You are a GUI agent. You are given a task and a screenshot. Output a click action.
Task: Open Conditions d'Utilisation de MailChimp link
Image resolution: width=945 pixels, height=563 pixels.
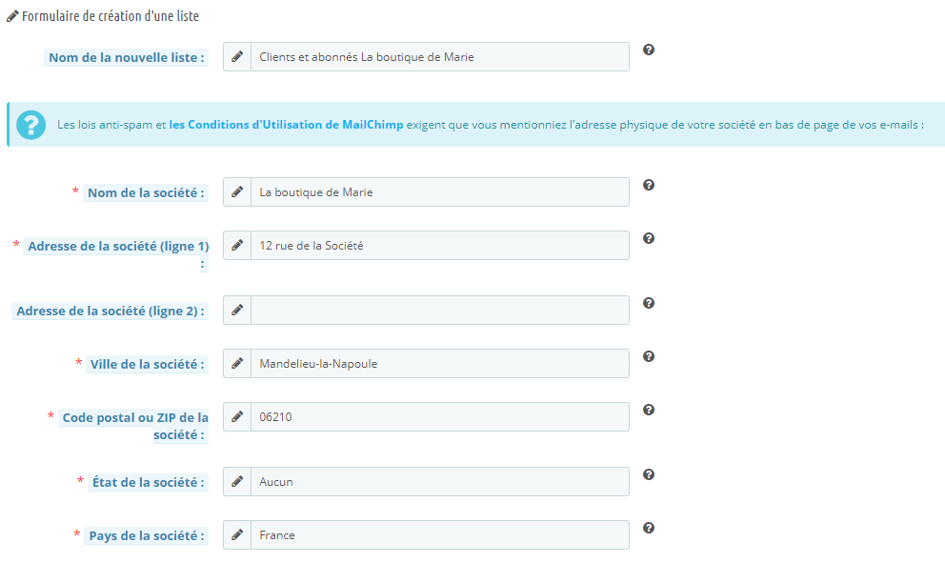tap(286, 125)
